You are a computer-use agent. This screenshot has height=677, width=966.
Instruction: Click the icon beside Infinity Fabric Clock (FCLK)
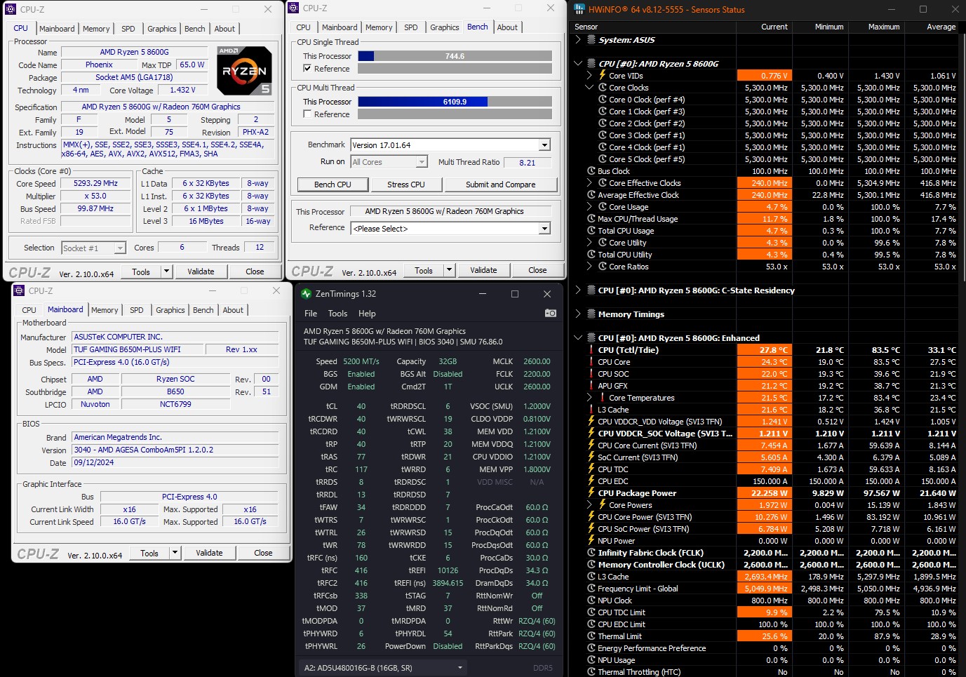coord(591,553)
